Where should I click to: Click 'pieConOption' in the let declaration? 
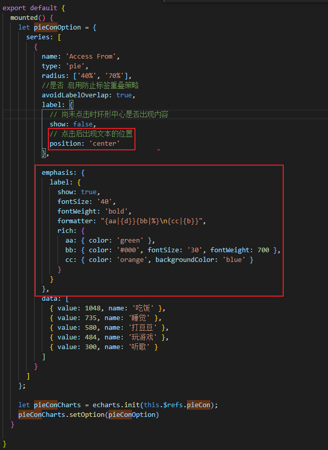(x=58, y=28)
